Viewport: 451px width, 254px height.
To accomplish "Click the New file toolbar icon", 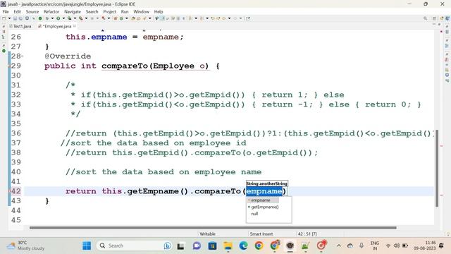I will coord(4,18).
